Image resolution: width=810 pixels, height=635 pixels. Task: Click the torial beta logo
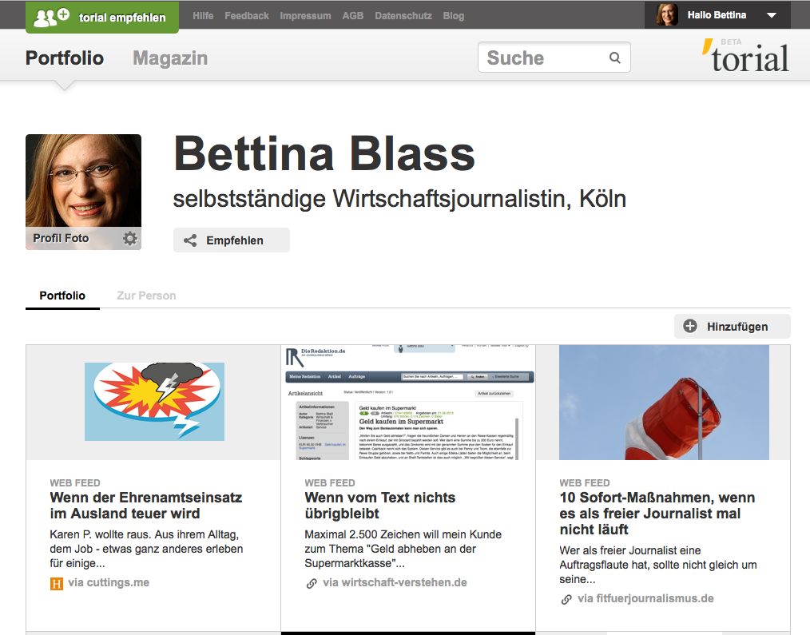tap(746, 58)
